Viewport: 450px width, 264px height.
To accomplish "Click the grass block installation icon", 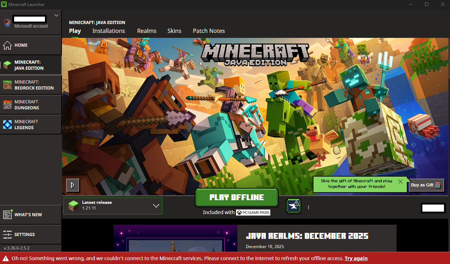I will pyautogui.click(x=74, y=206).
